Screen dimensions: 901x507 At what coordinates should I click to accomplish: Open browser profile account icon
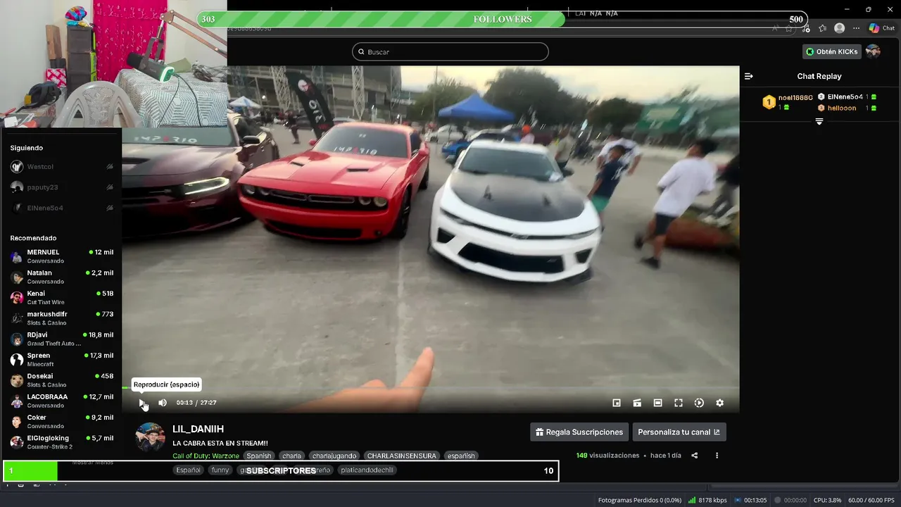coord(839,28)
